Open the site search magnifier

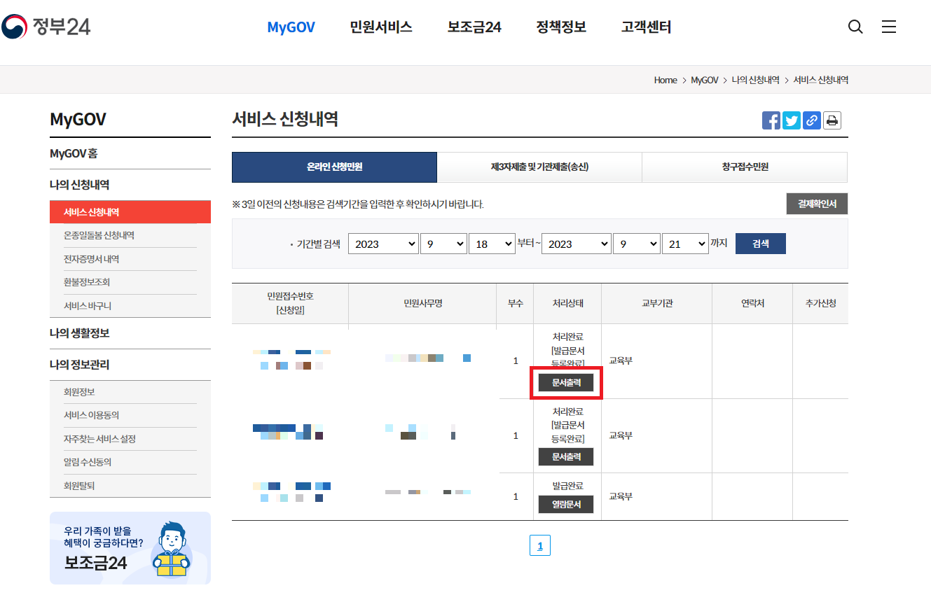click(855, 26)
